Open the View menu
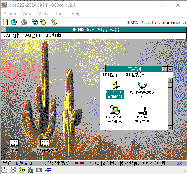 (x=27, y=14)
